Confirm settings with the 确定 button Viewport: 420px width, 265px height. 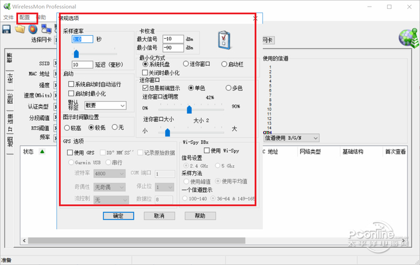(x=118, y=216)
